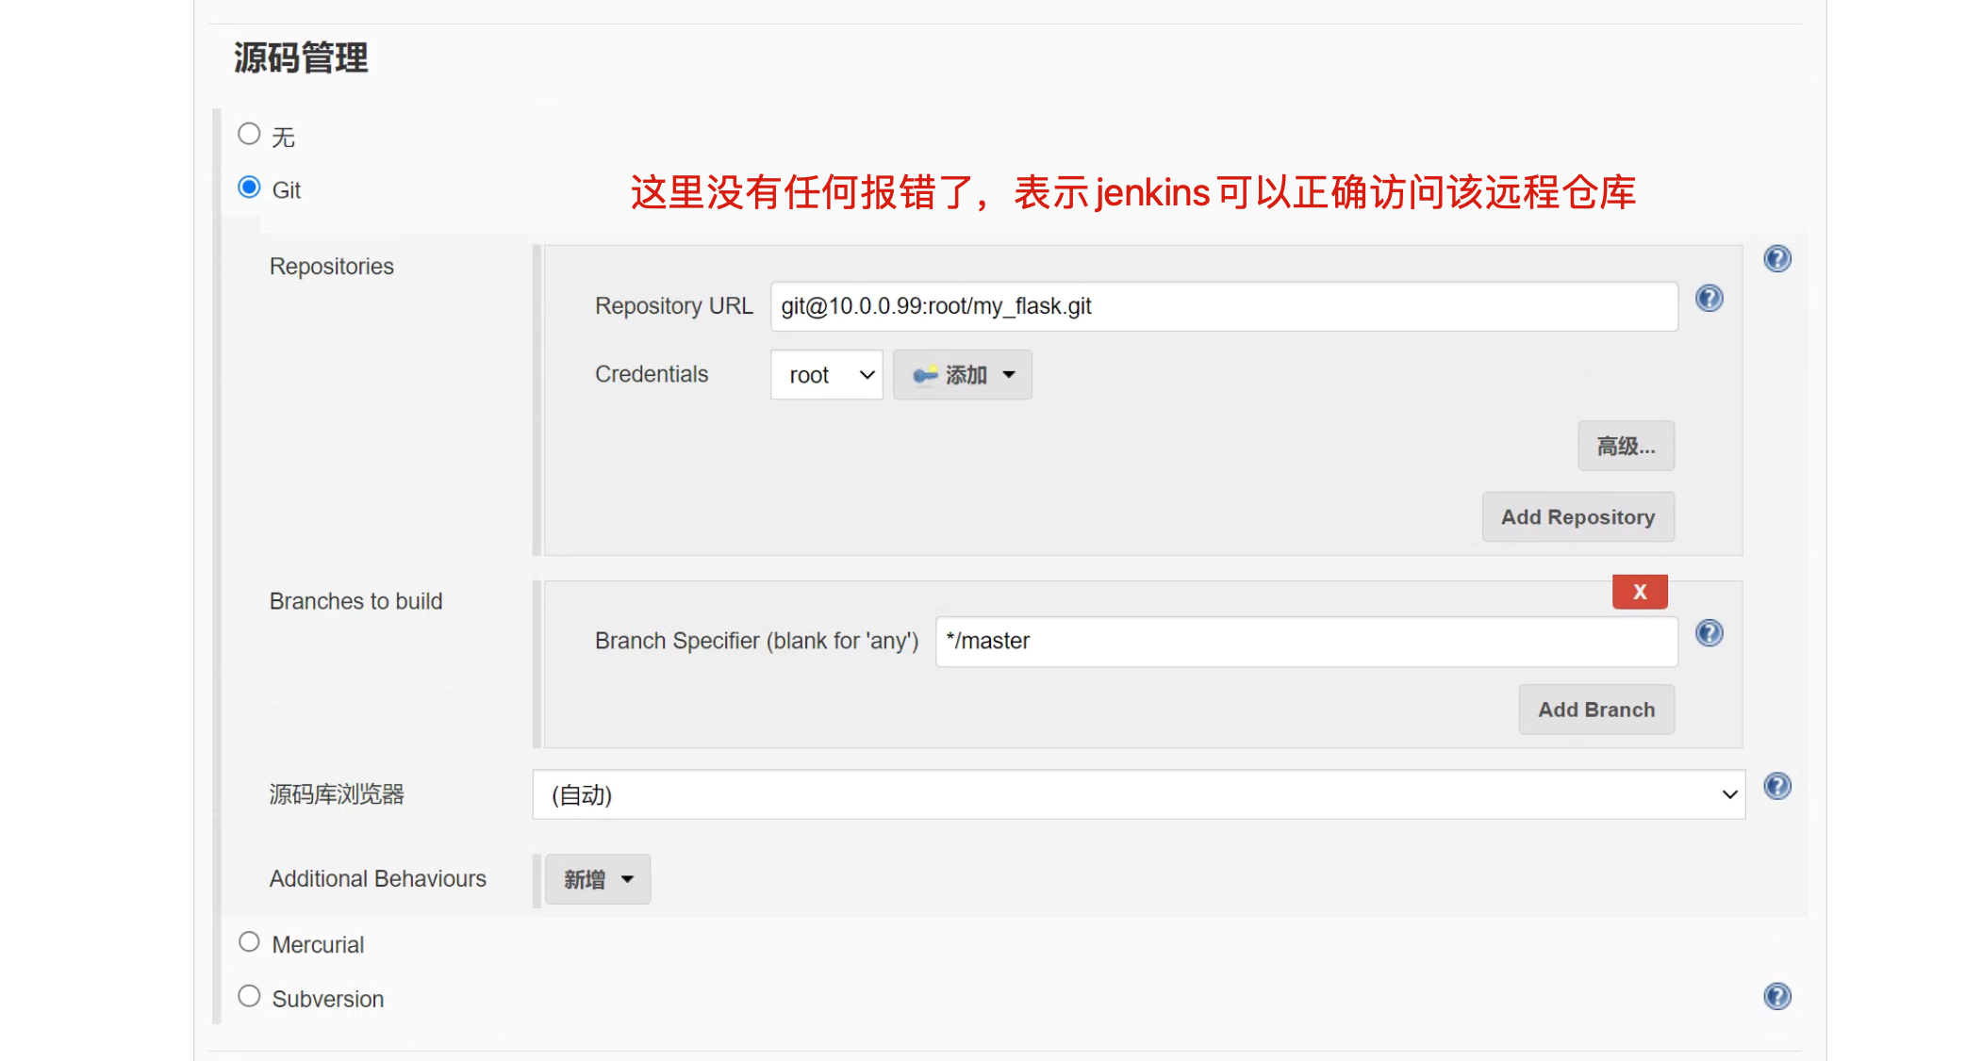Focus the Repository URL text field

(1223, 306)
